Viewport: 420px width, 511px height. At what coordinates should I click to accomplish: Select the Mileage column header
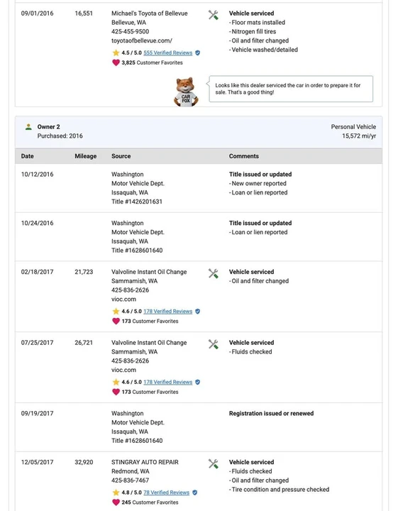point(85,156)
